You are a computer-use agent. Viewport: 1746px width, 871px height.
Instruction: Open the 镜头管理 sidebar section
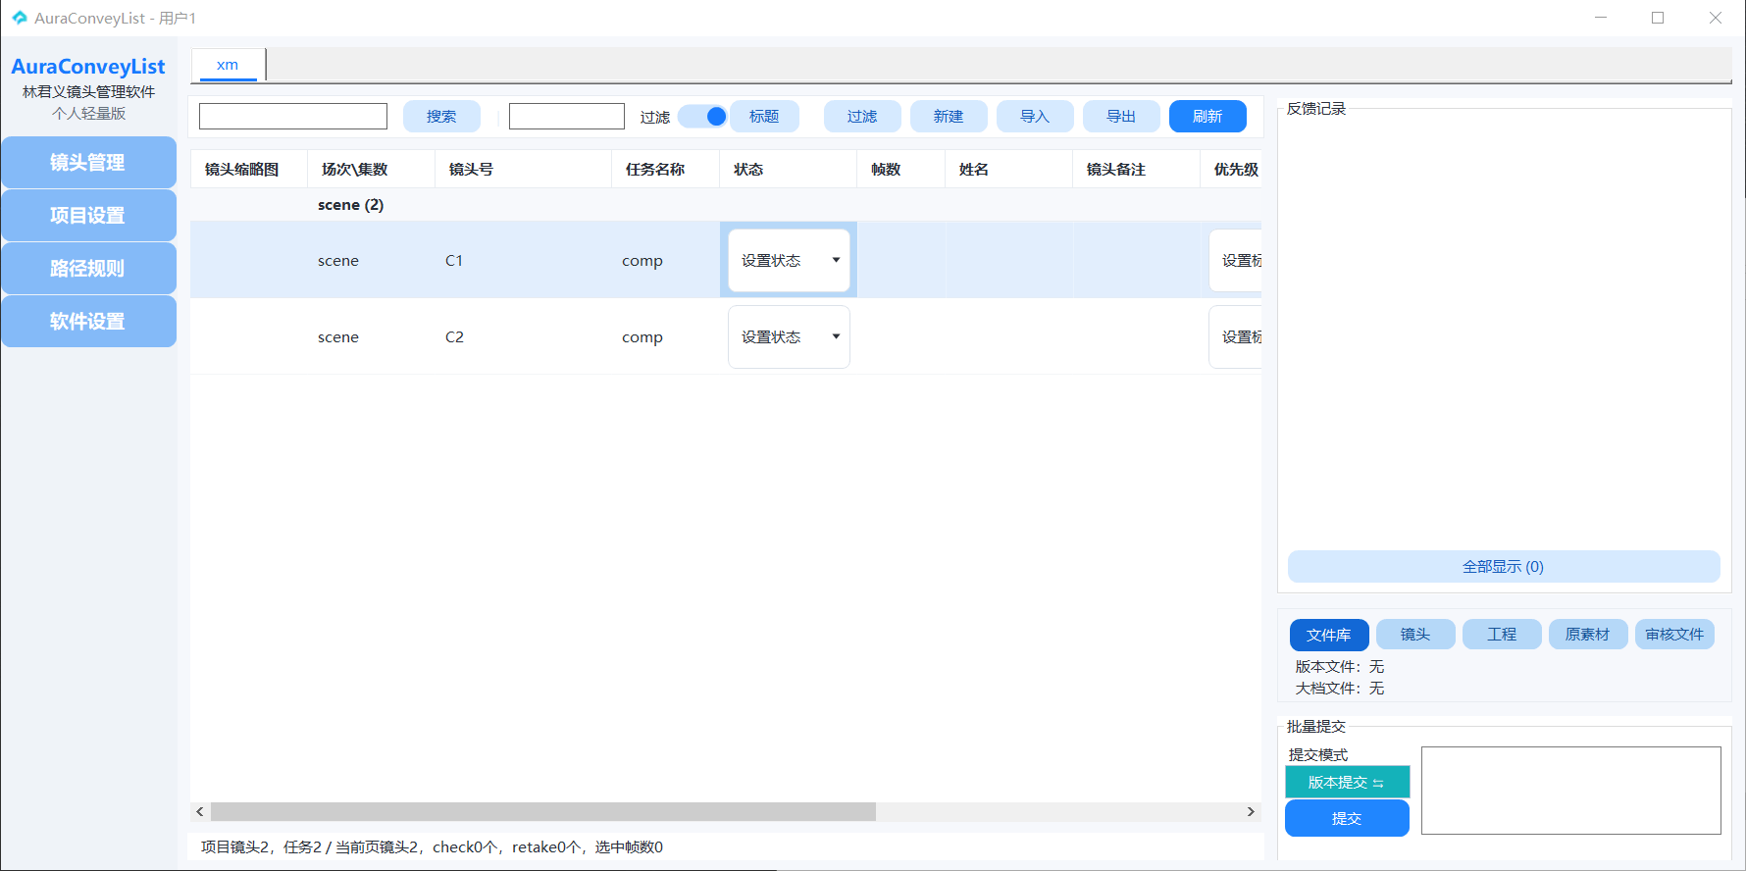[88, 162]
